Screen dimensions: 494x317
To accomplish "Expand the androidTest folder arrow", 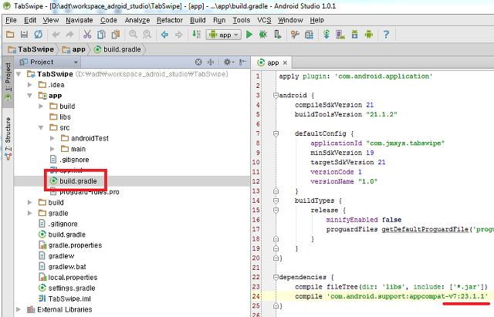I will click(52, 138).
